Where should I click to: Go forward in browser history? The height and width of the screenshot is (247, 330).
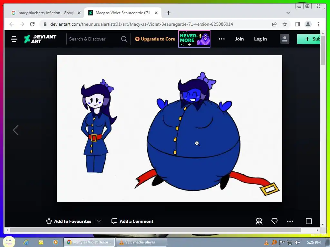(x=22, y=24)
